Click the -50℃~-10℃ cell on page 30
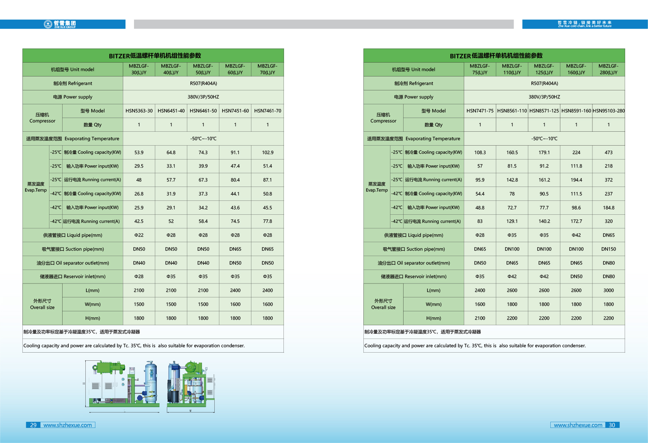The image size is (648, 443). (544, 139)
